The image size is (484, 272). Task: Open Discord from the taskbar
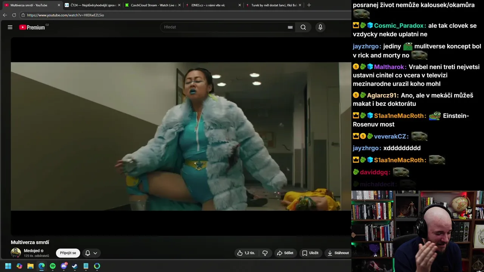coord(64,266)
